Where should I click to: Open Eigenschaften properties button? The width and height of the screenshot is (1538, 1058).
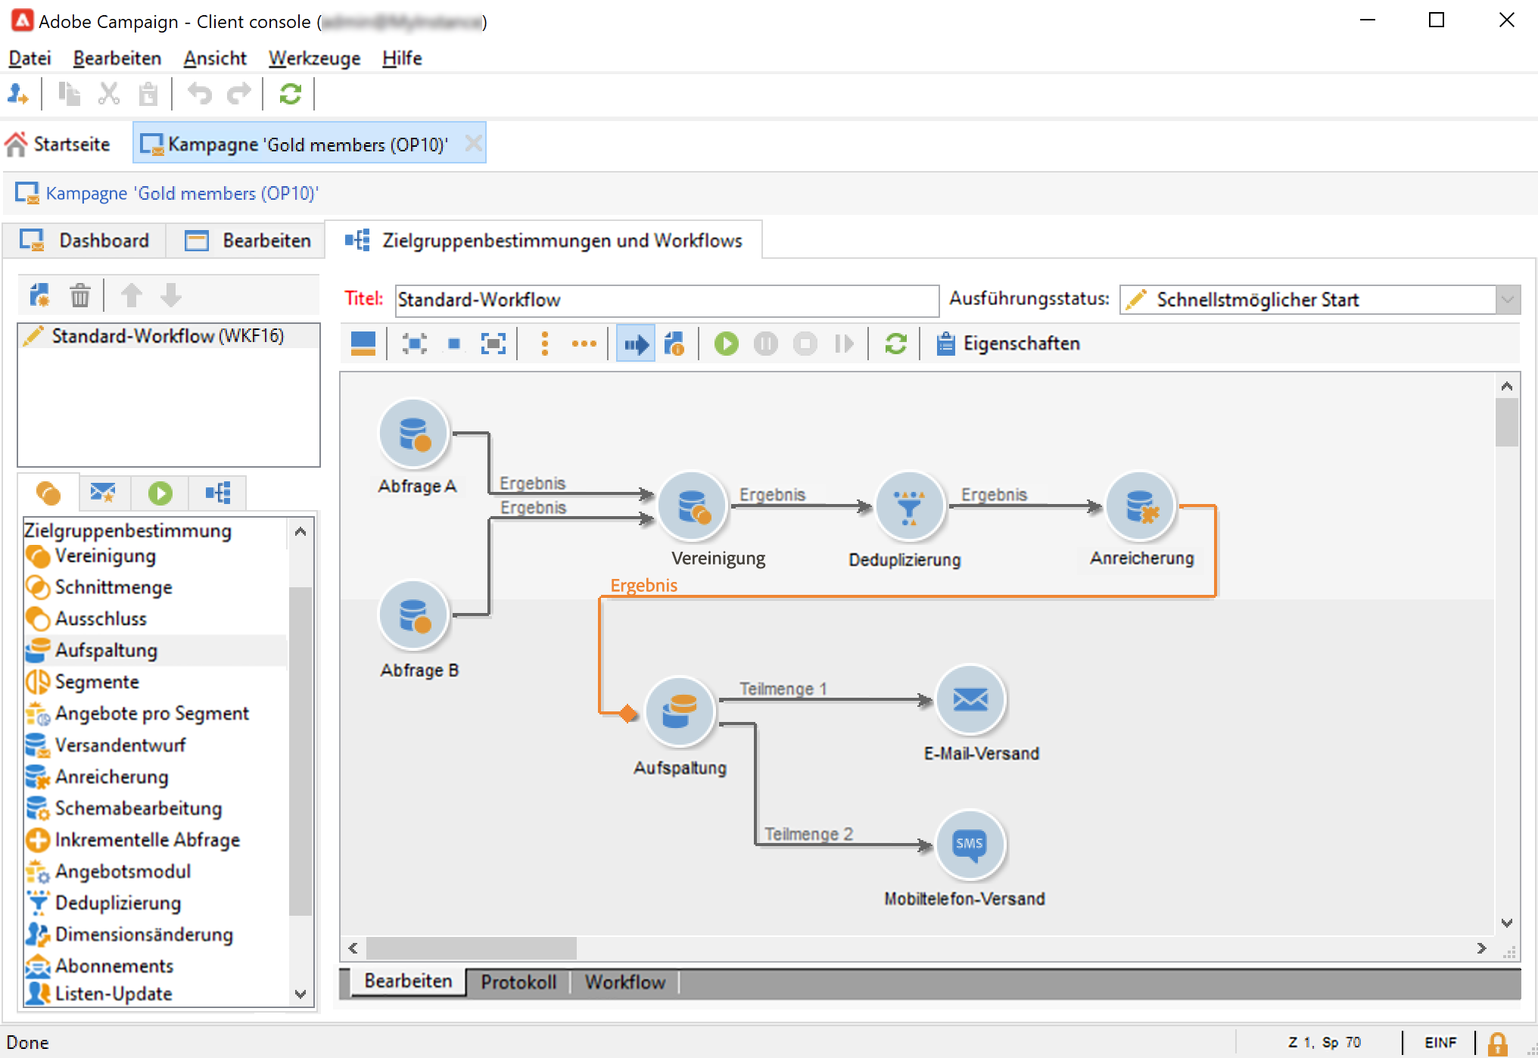[x=1008, y=344]
